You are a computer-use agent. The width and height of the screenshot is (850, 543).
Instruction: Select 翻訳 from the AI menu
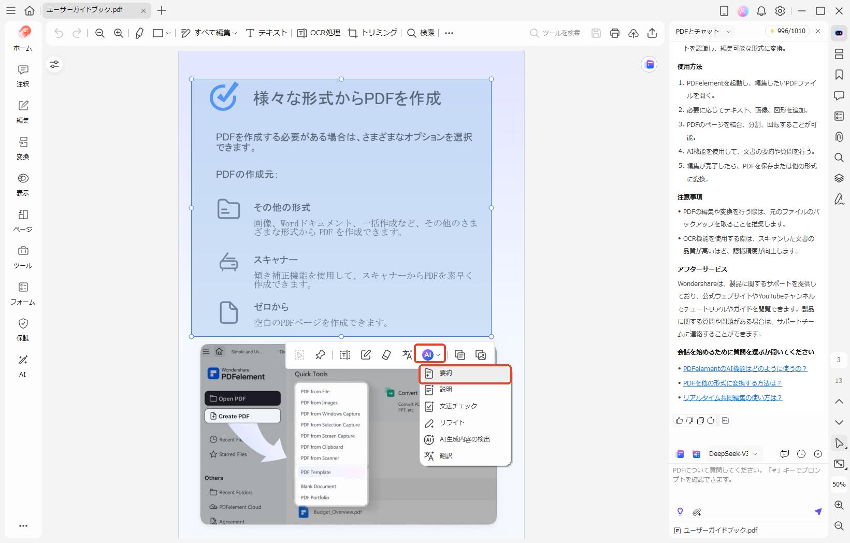tap(446, 456)
